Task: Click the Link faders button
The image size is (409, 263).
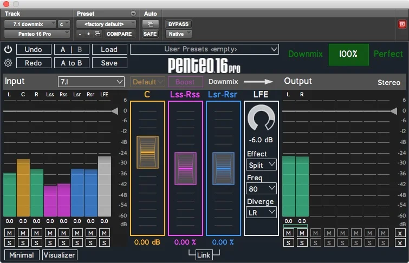Action: click(x=204, y=255)
